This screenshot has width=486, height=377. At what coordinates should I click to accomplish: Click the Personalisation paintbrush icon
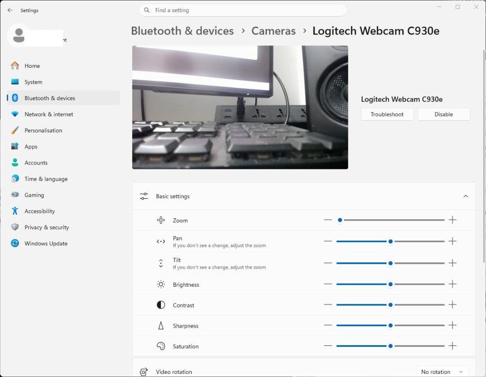tap(15, 130)
